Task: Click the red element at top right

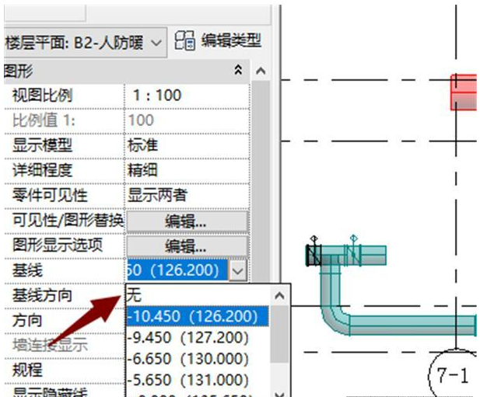Action: [x=465, y=92]
